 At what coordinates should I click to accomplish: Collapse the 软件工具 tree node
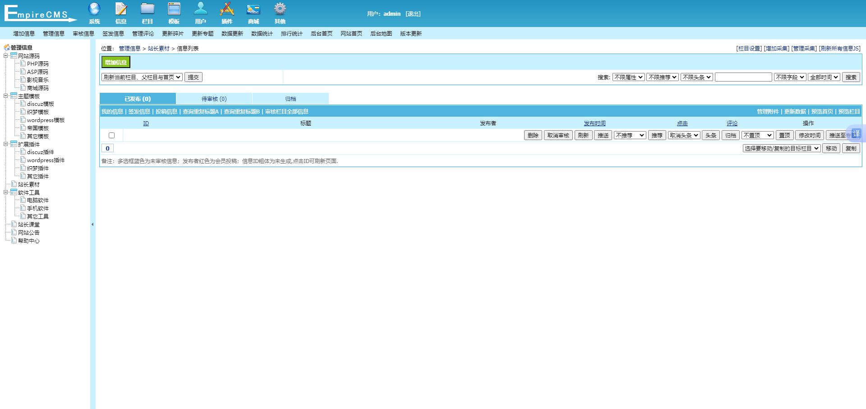(6, 192)
